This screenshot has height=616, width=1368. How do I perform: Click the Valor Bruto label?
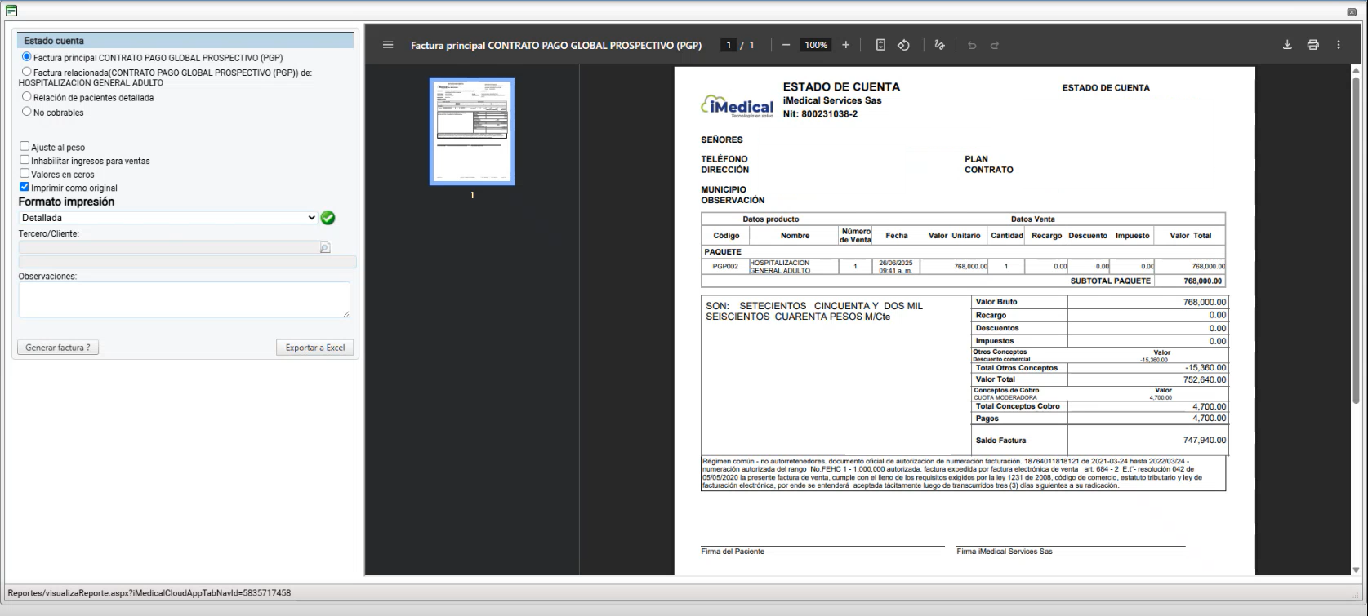(x=996, y=302)
